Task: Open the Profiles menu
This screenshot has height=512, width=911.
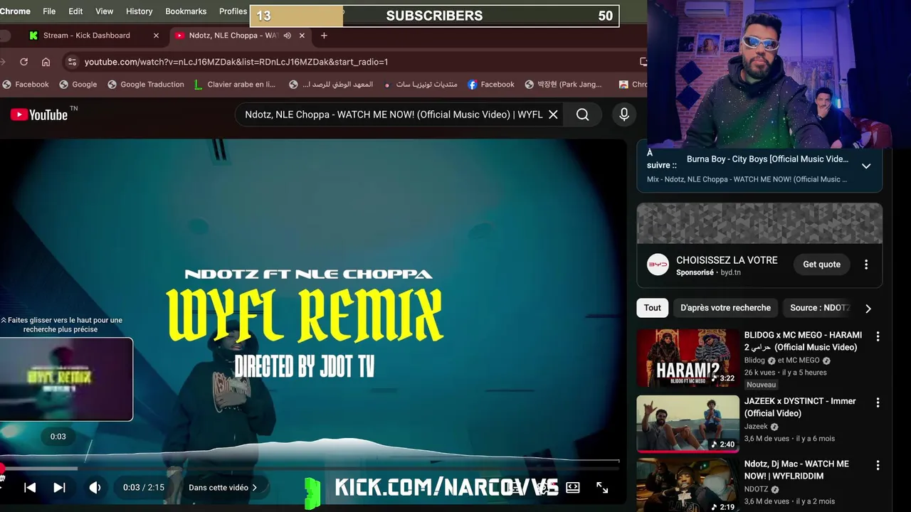Action: (233, 11)
